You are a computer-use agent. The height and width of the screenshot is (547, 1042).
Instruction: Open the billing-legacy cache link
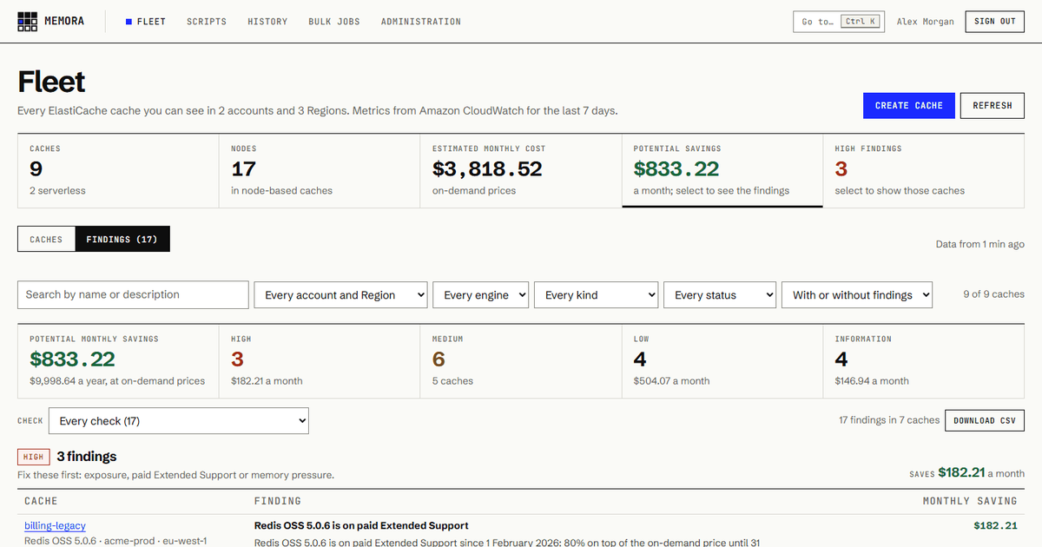pos(55,525)
